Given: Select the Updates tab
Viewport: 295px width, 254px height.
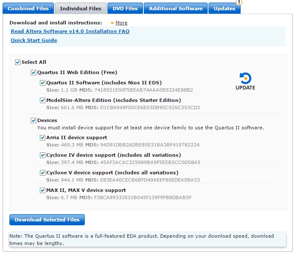Looking at the screenshot, I should tap(224, 9).
